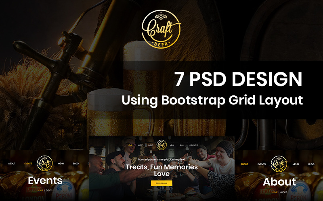Open About in the center mockup navigation
323x201 pixels.
[x=140, y=145]
